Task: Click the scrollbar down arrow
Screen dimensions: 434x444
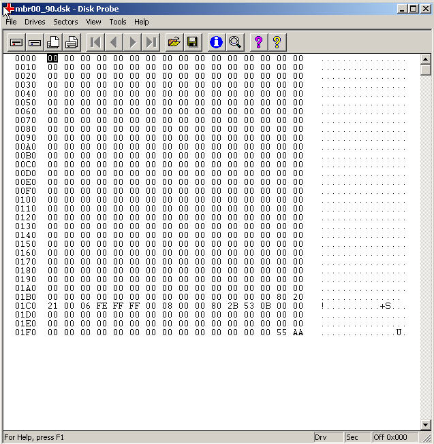Action: pos(425,425)
